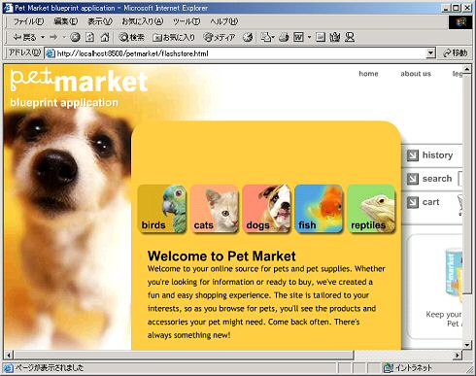The width and height of the screenshot is (476, 376).
Task: Open the ファイル (File) menu
Action: (28, 21)
